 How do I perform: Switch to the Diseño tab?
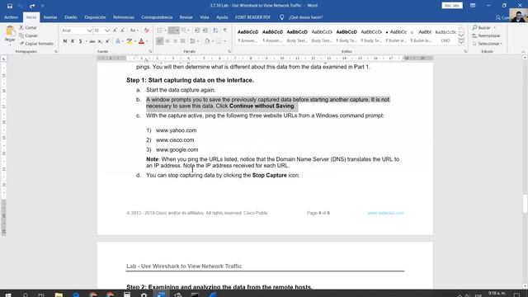click(x=71, y=17)
